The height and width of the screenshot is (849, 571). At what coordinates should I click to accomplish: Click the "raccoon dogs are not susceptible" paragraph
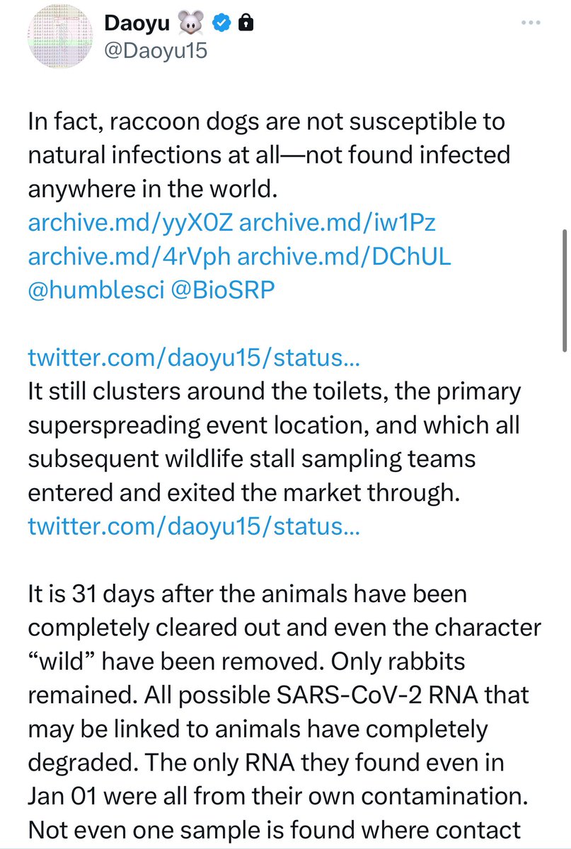[269, 154]
